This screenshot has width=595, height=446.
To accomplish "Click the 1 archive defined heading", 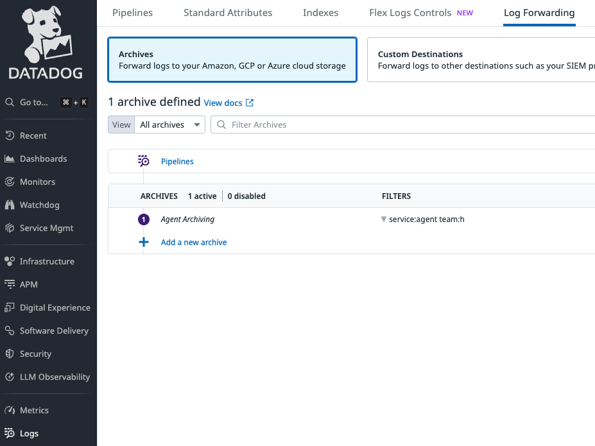I will click(155, 102).
